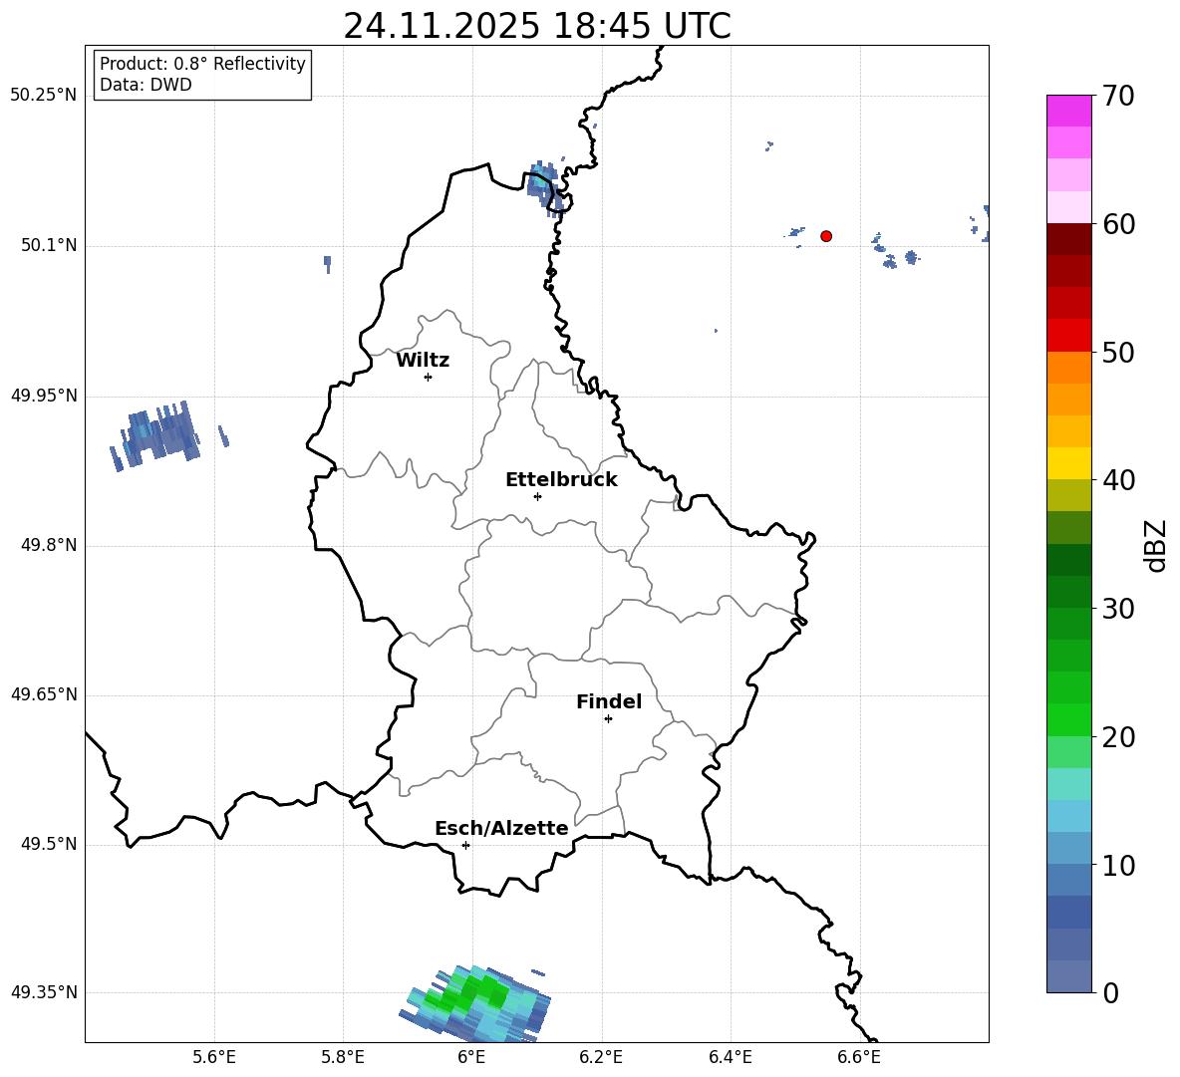Click the 49.95°N latitude label
Image resolution: width=1180 pixels, height=1077 pixels.
(44, 396)
